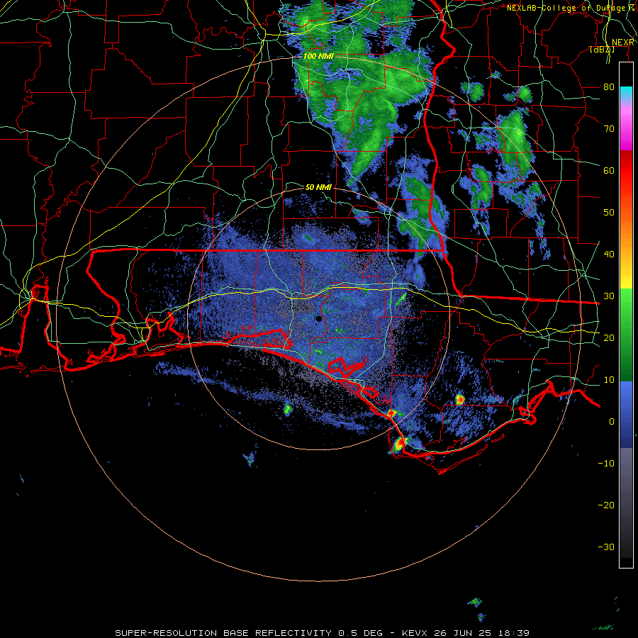Click the 80 value on the dBZ scale
This screenshot has width=638, height=638.
point(609,86)
